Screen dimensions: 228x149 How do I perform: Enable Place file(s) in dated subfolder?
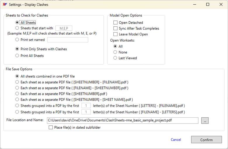click(51, 127)
